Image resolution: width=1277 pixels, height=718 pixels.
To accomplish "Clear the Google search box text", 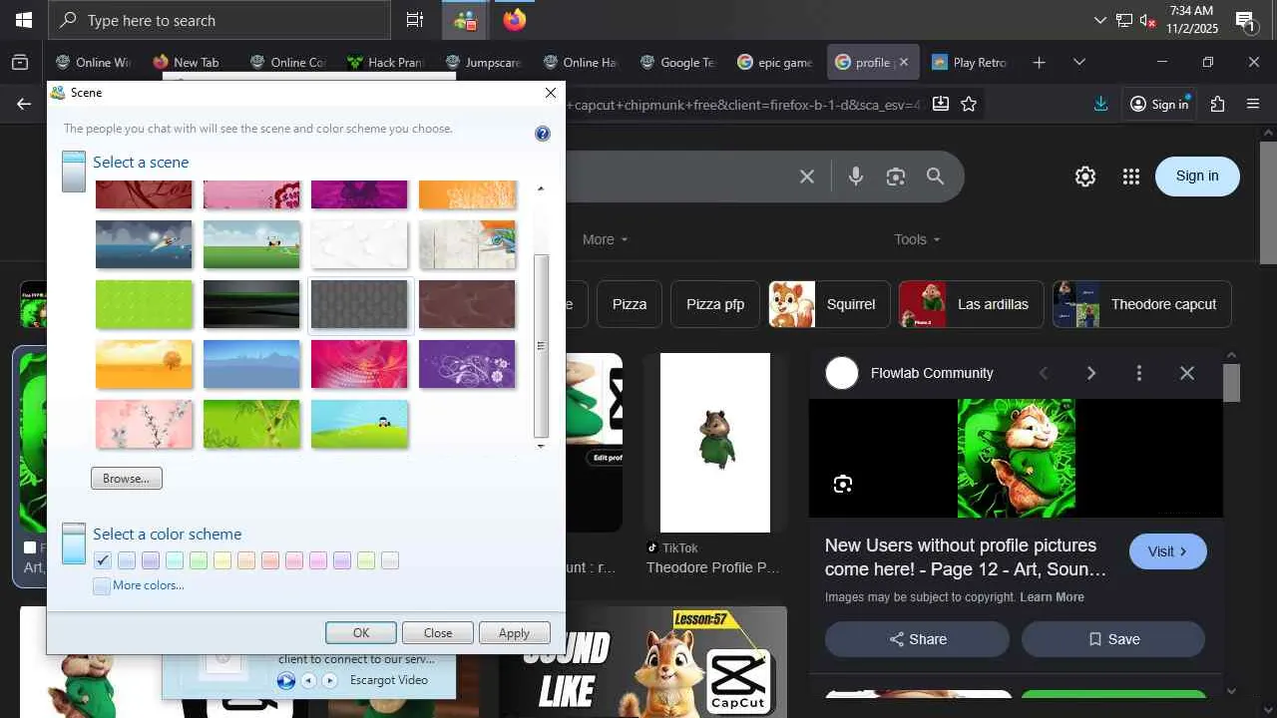I will coord(807,177).
